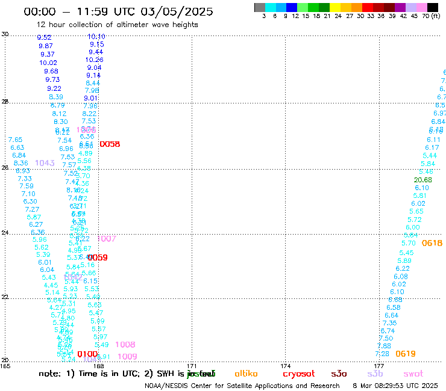446x391 pixels.
Task: Click the 'note: 1) Time is in UTC' text
Action: click(89, 374)
